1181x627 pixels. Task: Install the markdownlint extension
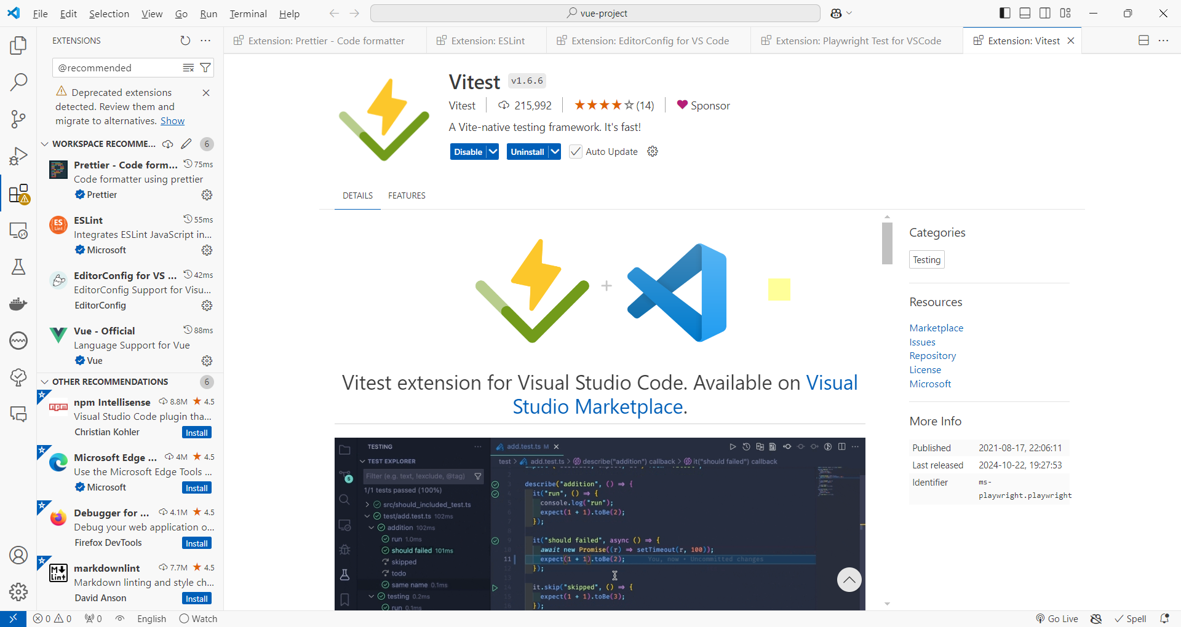[197, 599]
